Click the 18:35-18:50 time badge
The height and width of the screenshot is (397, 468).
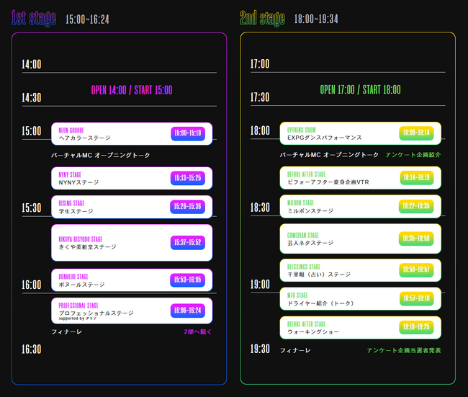point(416,238)
